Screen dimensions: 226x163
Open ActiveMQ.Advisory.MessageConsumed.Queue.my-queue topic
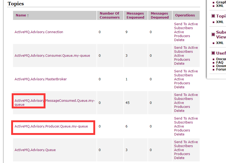(x=55, y=103)
